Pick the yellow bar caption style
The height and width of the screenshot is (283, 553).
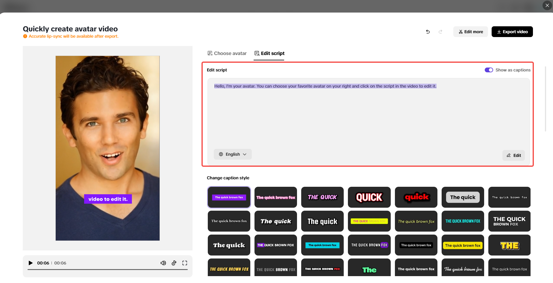click(x=369, y=221)
